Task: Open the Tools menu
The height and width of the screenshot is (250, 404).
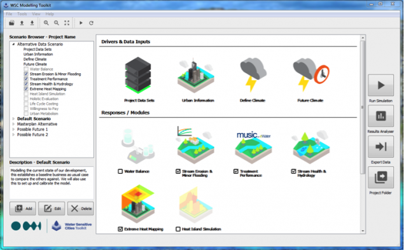Action: pyautogui.click(x=22, y=14)
